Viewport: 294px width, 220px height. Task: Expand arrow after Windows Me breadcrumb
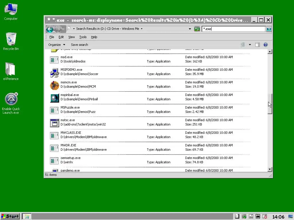142,29
